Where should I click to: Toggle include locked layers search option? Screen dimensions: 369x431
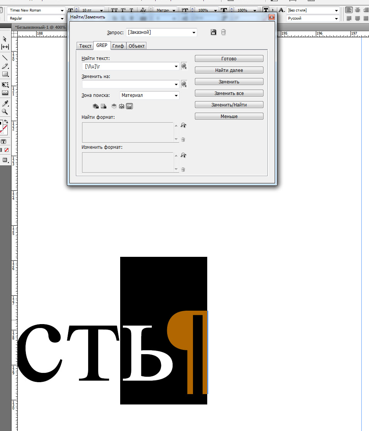click(x=96, y=106)
